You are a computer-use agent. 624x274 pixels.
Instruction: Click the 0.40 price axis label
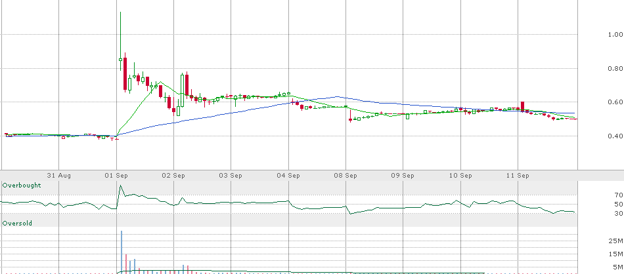click(615, 136)
